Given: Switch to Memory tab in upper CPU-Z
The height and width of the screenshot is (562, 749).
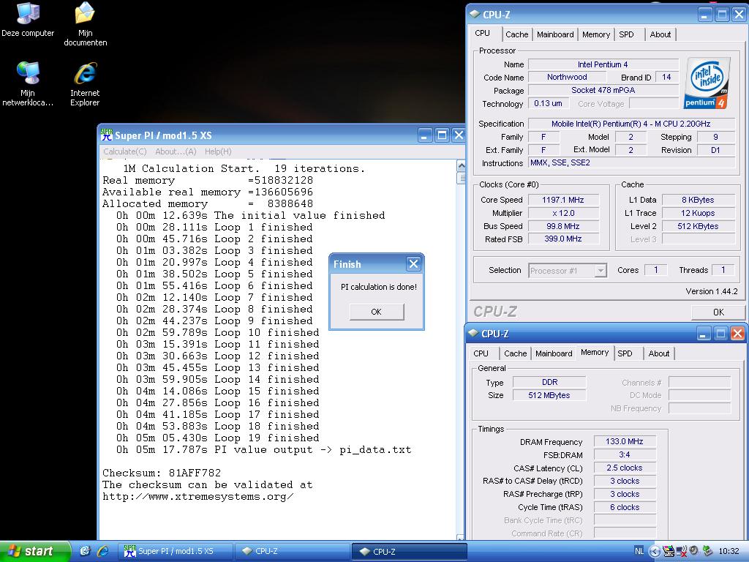Looking at the screenshot, I should tap(595, 34).
